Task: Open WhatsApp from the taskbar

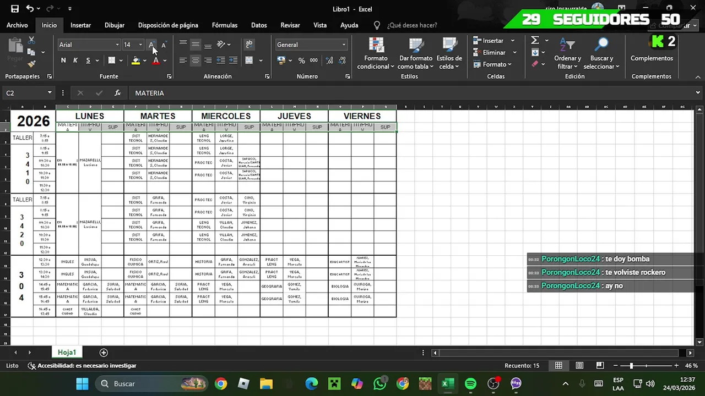Action: pyautogui.click(x=379, y=383)
